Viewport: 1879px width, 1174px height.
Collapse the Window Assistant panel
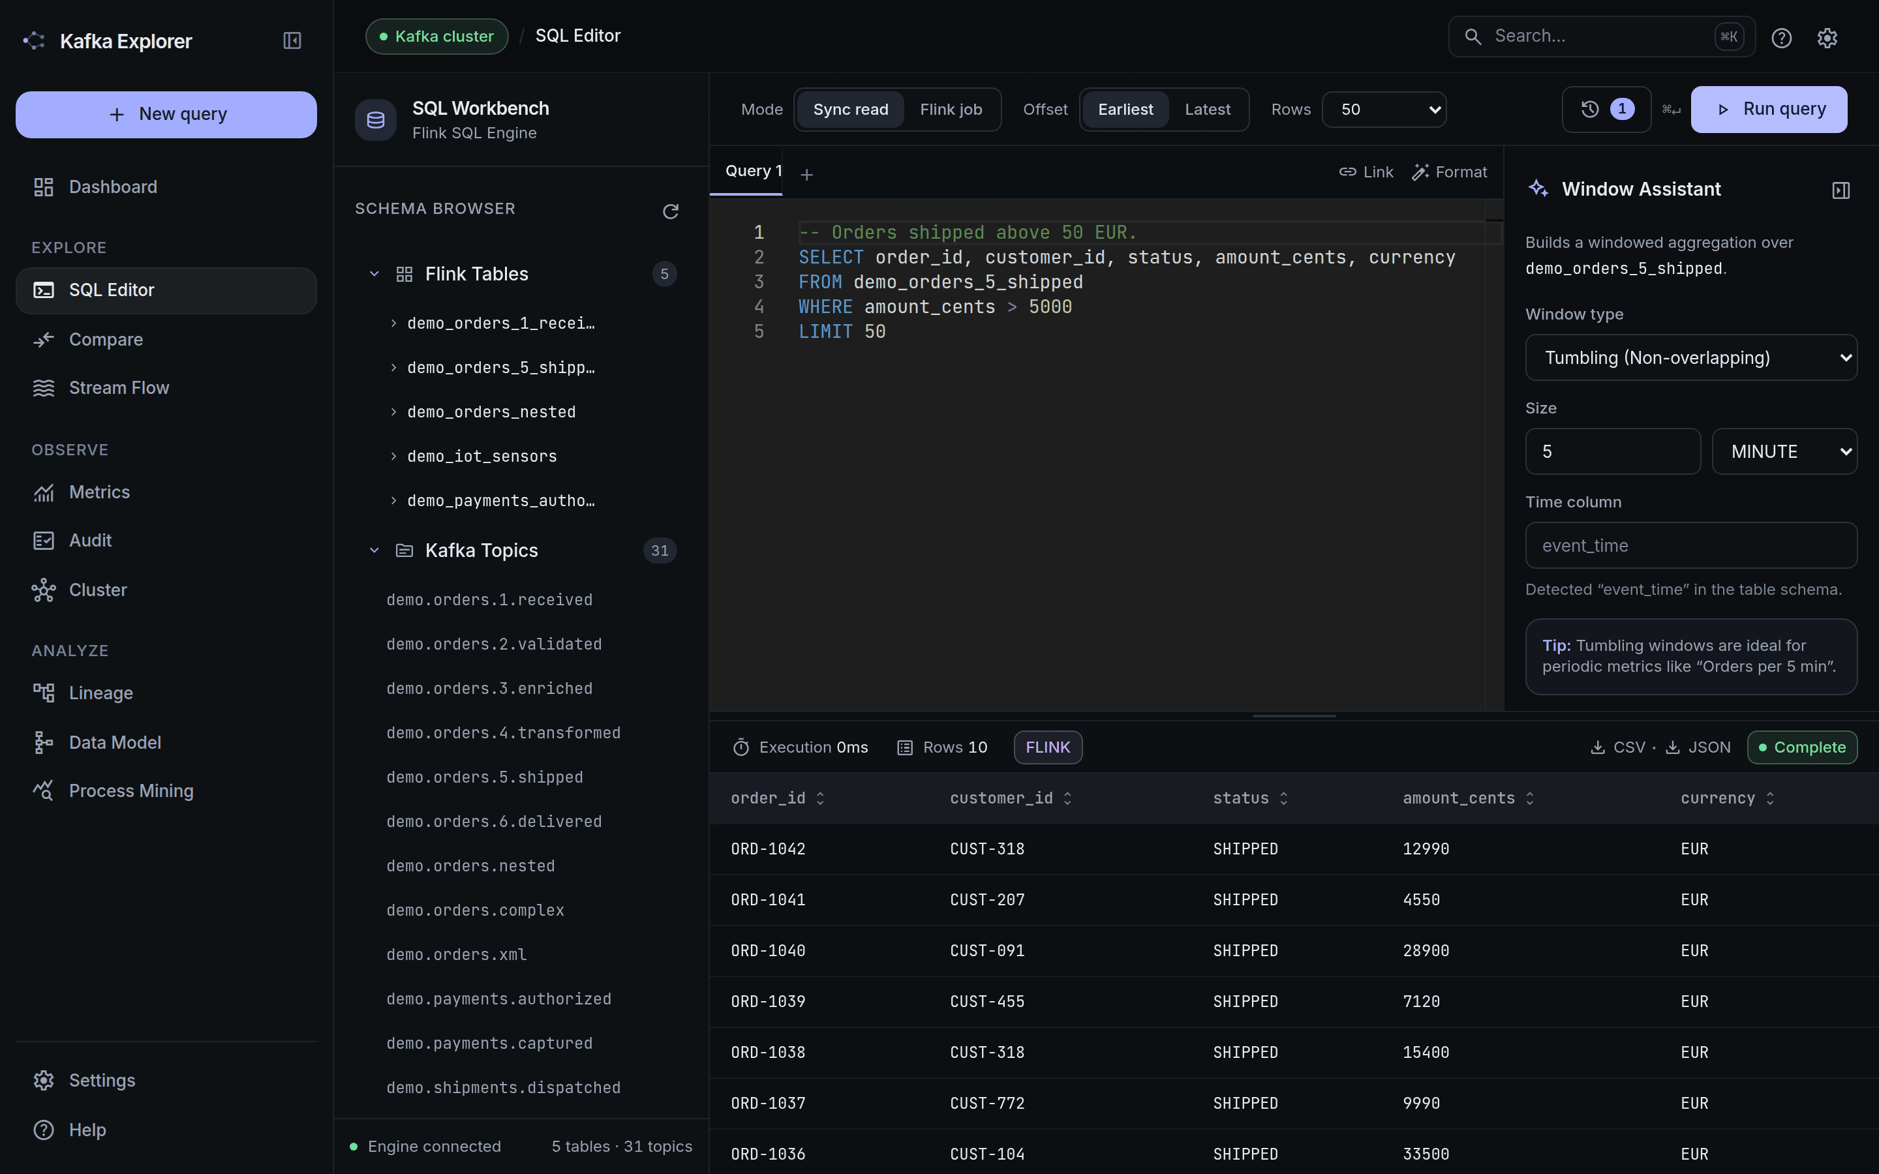coord(1841,190)
